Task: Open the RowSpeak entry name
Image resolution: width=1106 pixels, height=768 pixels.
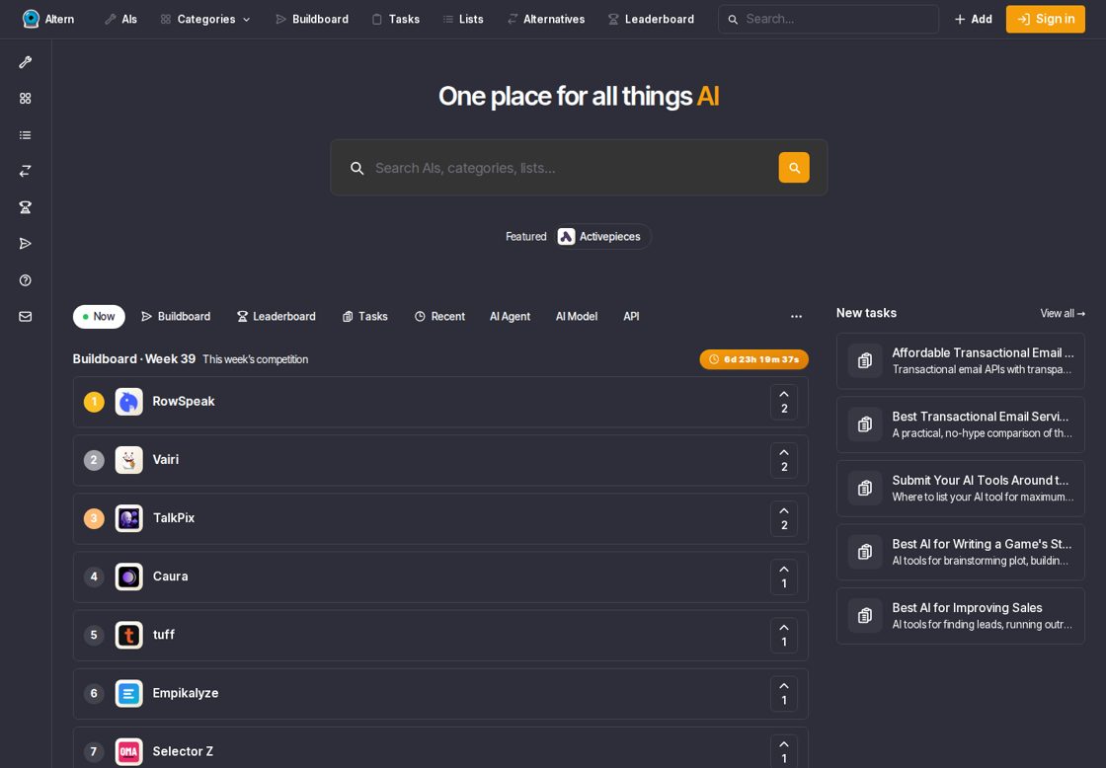Action: tap(184, 402)
